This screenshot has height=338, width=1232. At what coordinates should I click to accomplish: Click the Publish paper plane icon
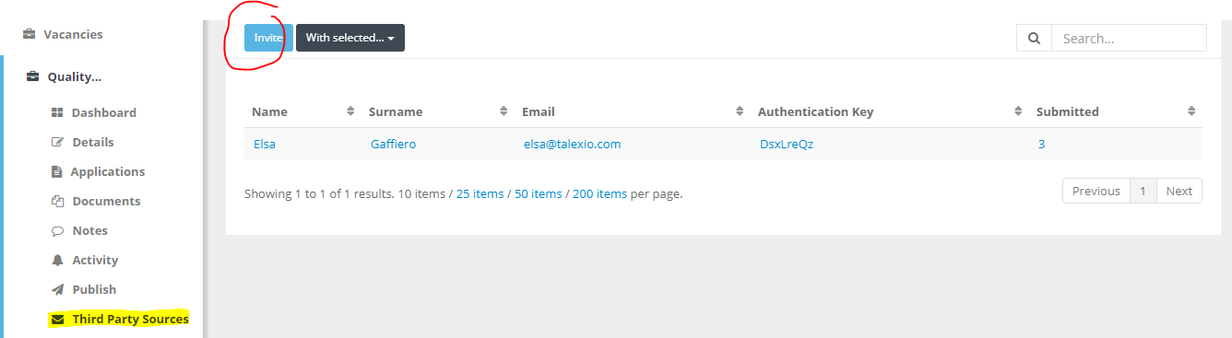pyautogui.click(x=57, y=289)
